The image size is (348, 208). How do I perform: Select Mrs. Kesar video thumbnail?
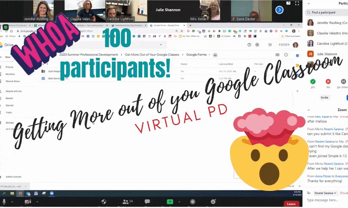[205, 11]
